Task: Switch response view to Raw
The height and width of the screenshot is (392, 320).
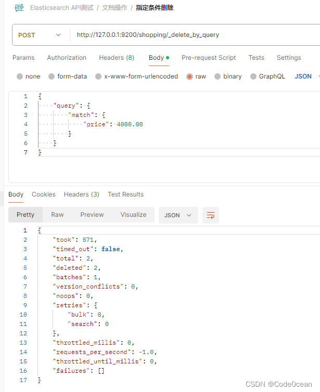Action: click(57, 215)
